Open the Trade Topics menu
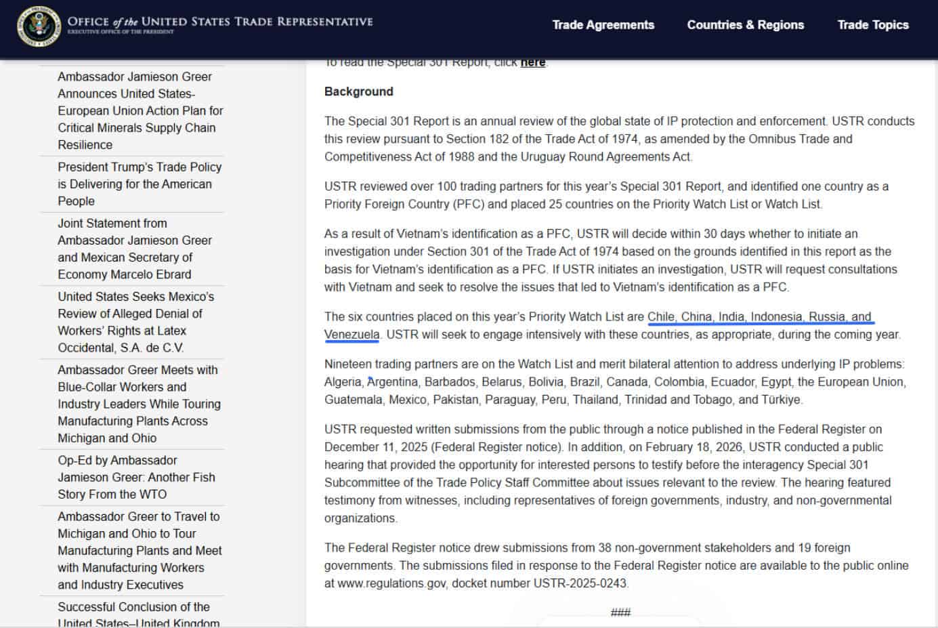 (873, 25)
